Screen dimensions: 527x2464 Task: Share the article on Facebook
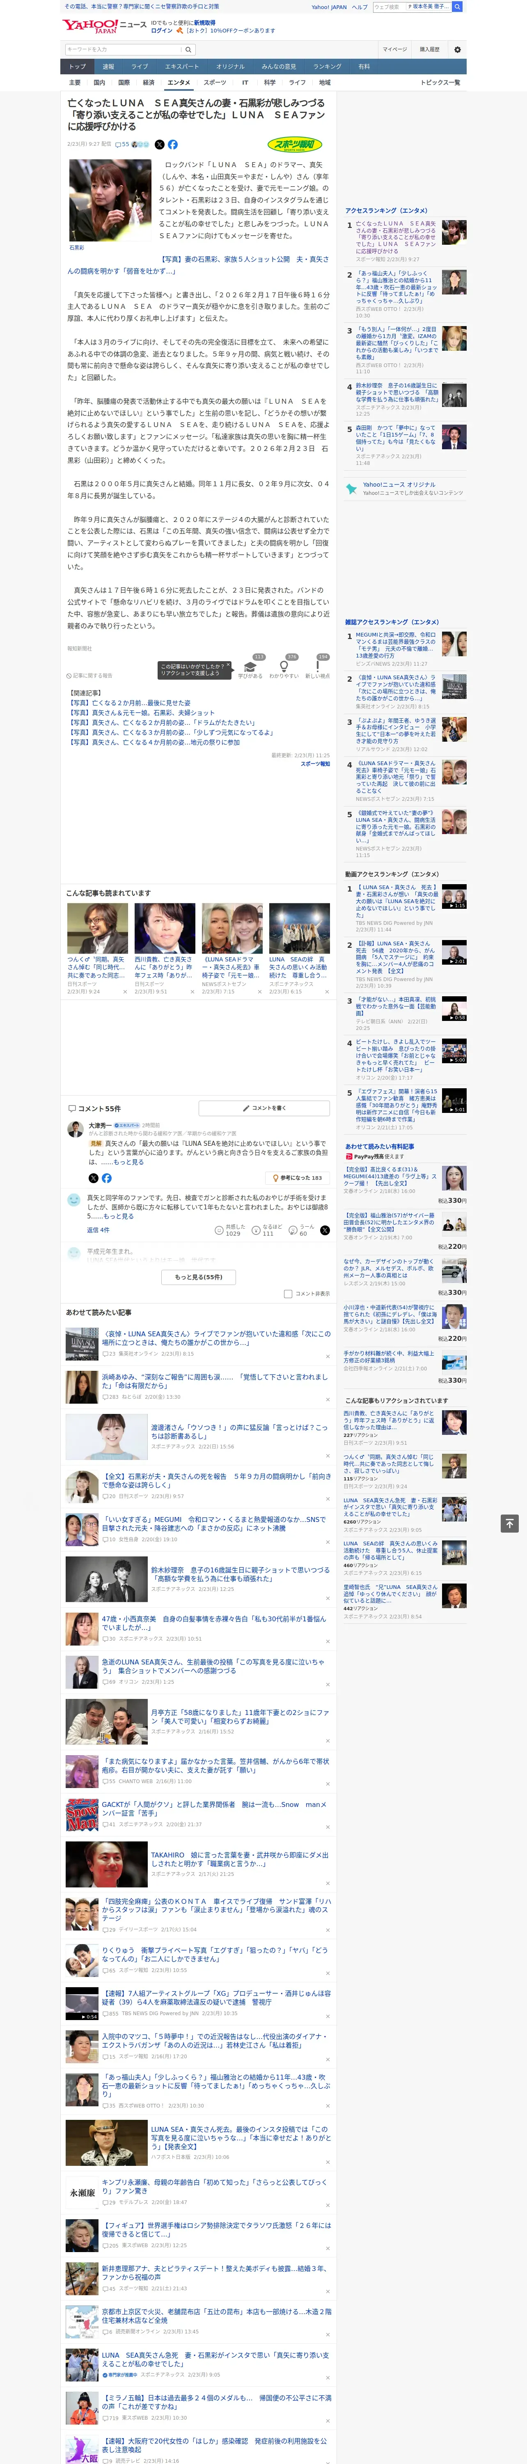click(x=173, y=145)
